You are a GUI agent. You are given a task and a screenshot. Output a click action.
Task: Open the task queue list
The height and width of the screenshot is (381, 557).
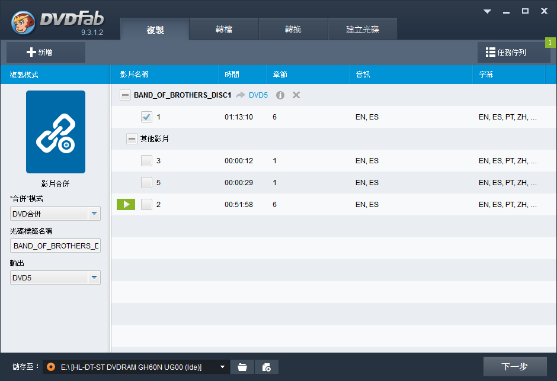coord(513,52)
